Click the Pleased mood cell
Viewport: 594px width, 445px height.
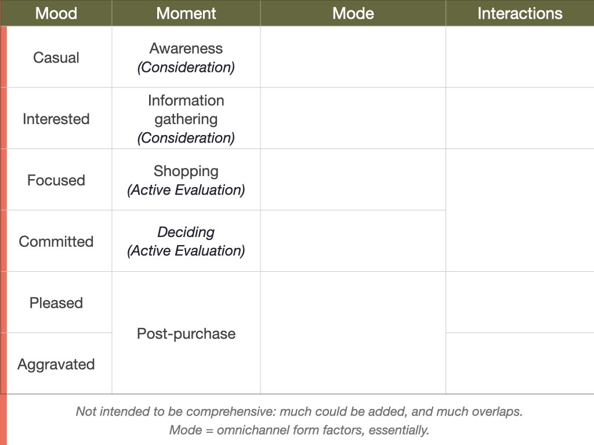pyautogui.click(x=56, y=302)
